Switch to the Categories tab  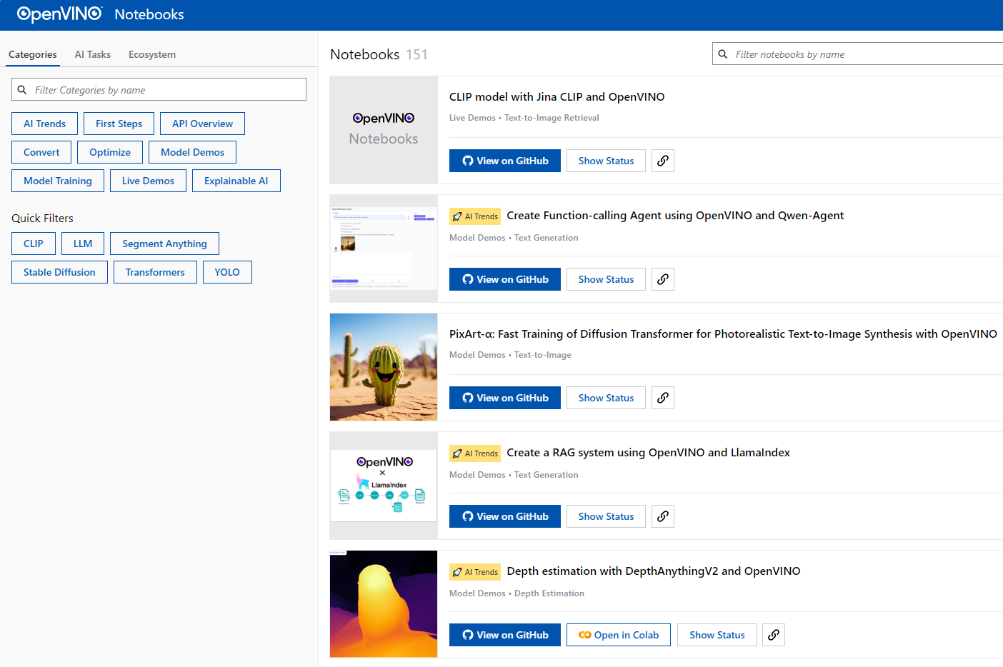(x=33, y=54)
